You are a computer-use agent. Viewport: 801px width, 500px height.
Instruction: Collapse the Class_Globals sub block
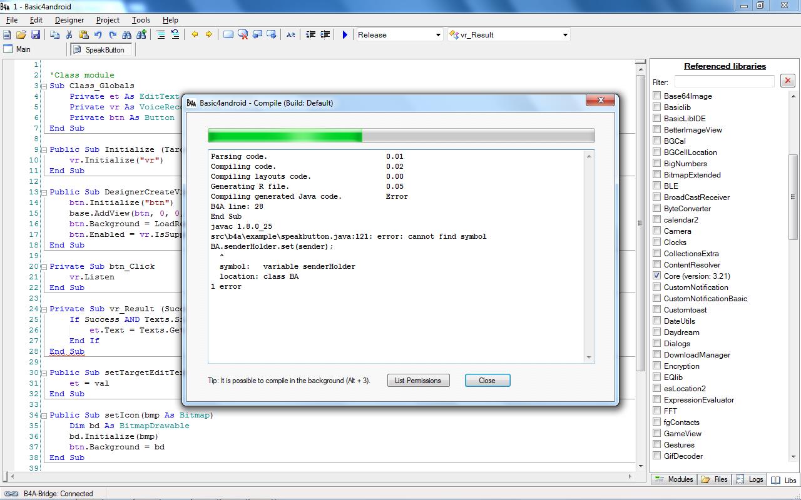click(x=44, y=86)
